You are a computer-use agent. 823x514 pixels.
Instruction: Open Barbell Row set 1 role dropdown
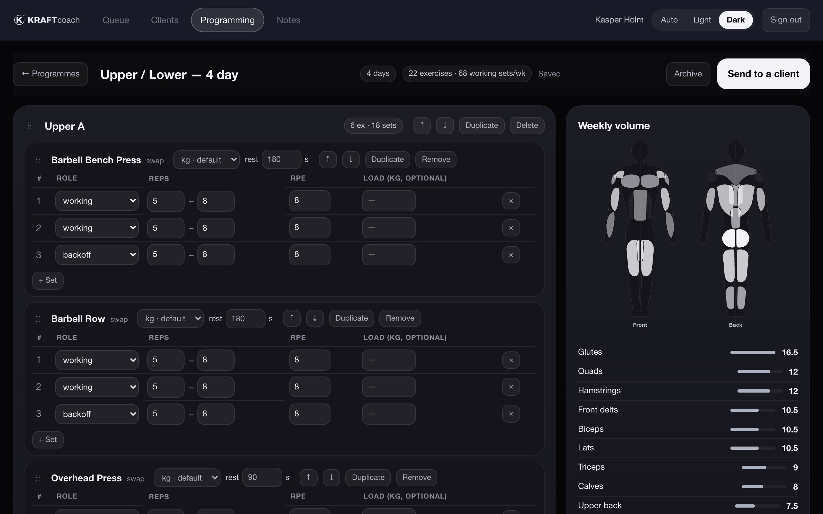click(x=97, y=360)
